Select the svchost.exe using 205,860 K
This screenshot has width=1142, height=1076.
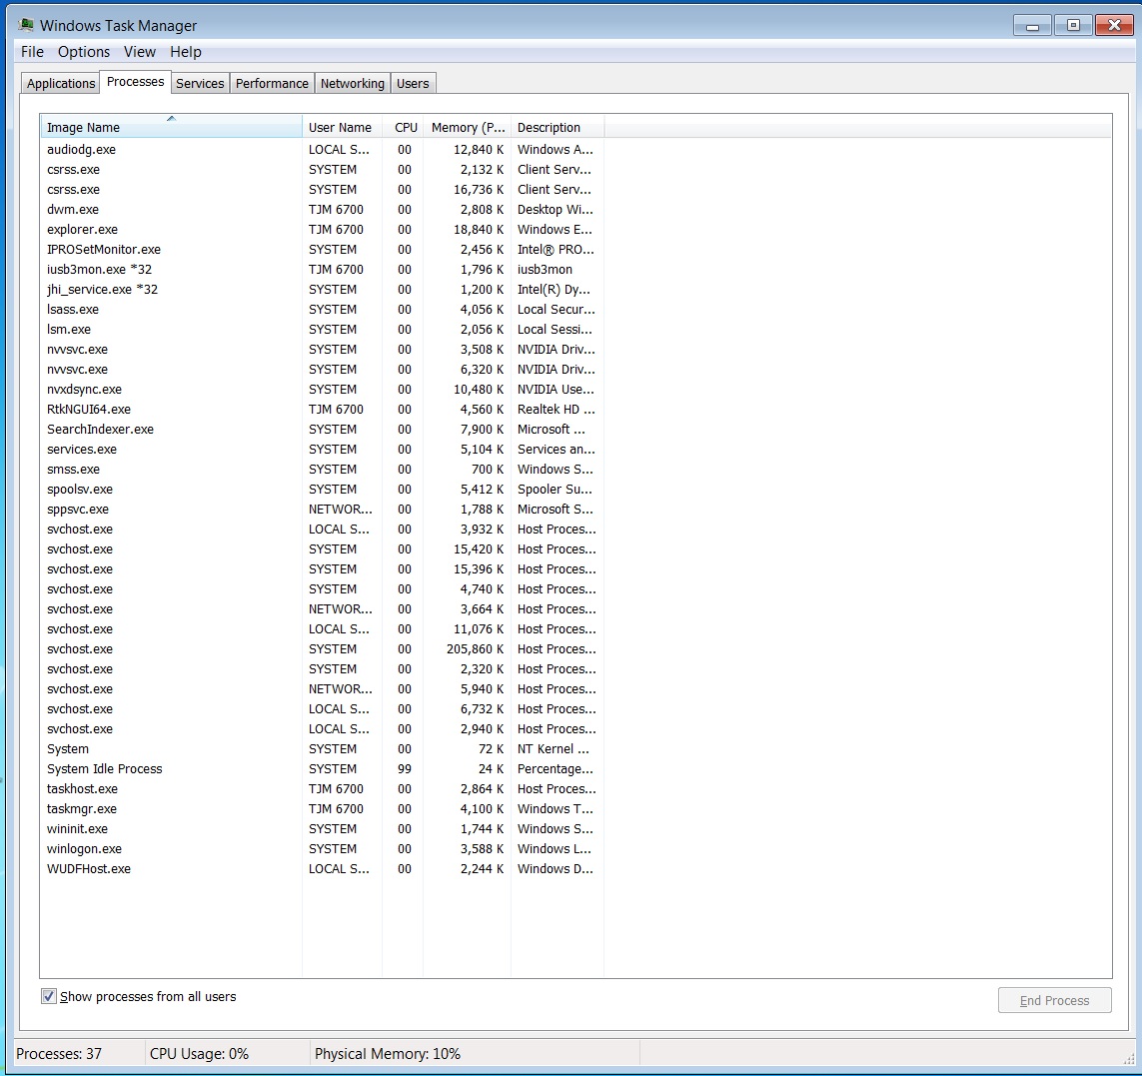(322, 649)
